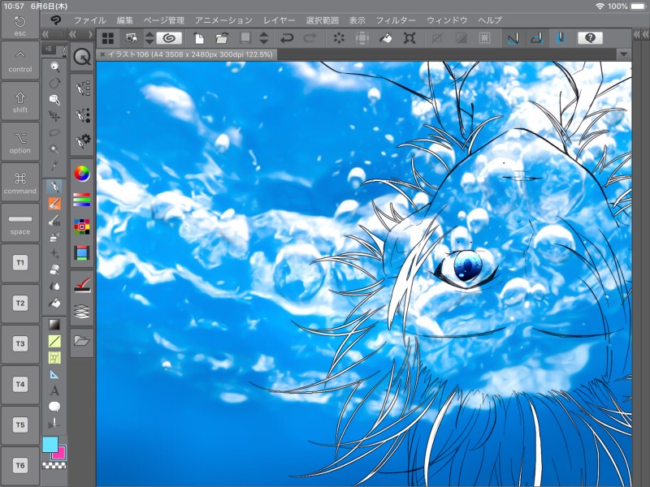
Task: Toggle Snap to Grid
Action: 560,38
